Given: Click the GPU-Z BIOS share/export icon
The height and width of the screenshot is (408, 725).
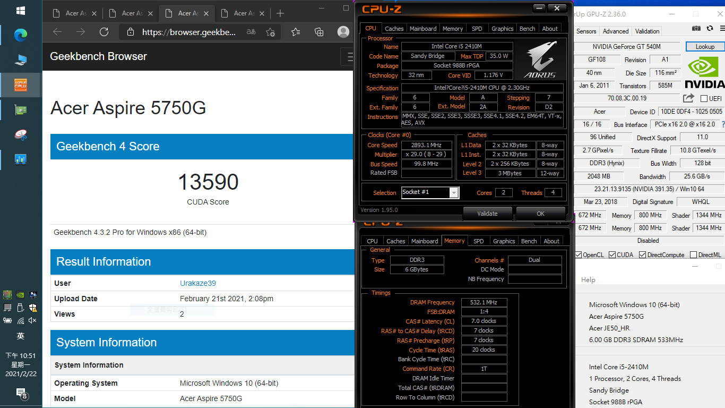Looking at the screenshot, I should pos(688,98).
